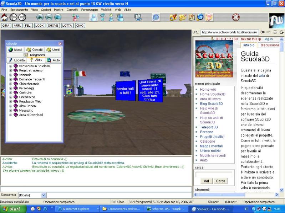285x213 pixels.
Task: Expand Domande frequenti tree node
Action: click(11, 79)
